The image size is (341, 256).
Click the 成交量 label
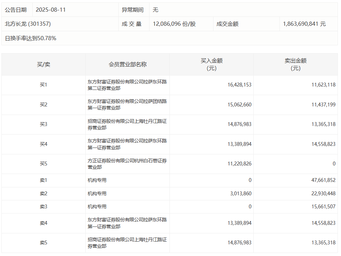(132, 24)
